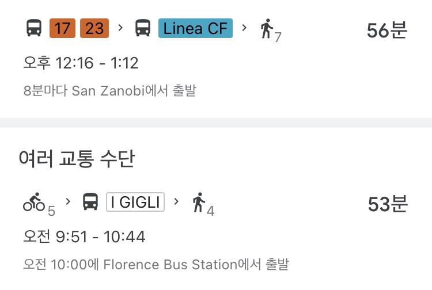Select the orange 17 bus line badge
Viewport: 432px width, 290px height.
pos(62,28)
